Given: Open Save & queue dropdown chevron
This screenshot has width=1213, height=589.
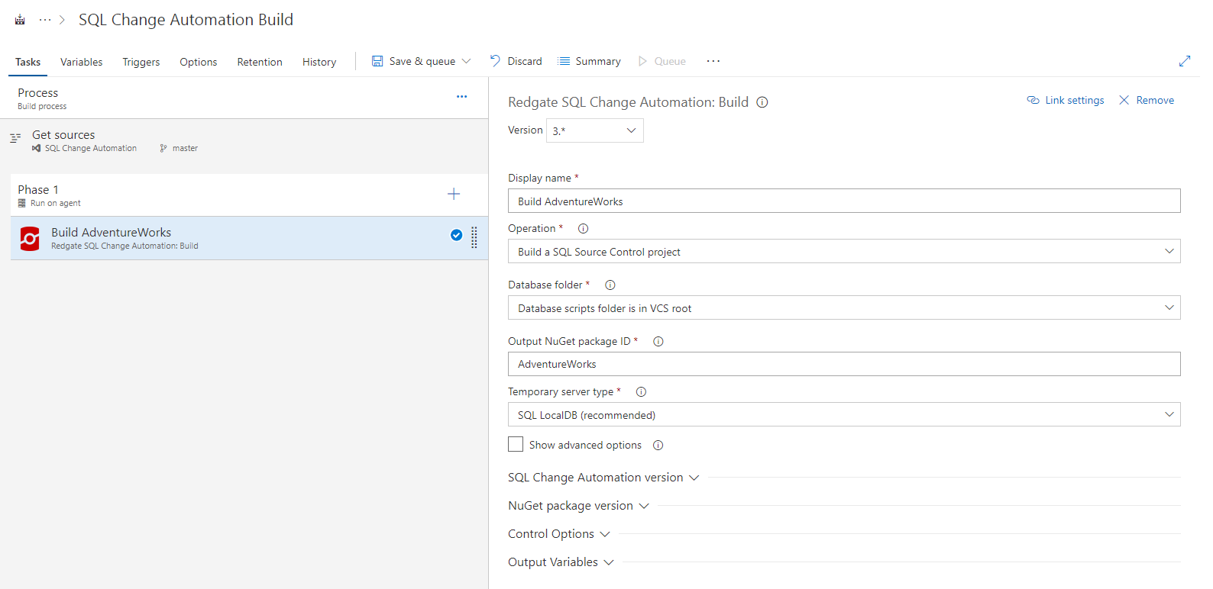Looking at the screenshot, I should point(467,61).
